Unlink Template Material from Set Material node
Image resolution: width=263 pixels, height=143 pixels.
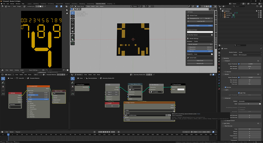tap(161, 92)
